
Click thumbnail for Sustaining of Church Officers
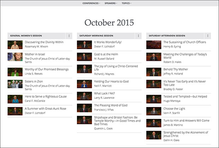(x=154, y=45)
